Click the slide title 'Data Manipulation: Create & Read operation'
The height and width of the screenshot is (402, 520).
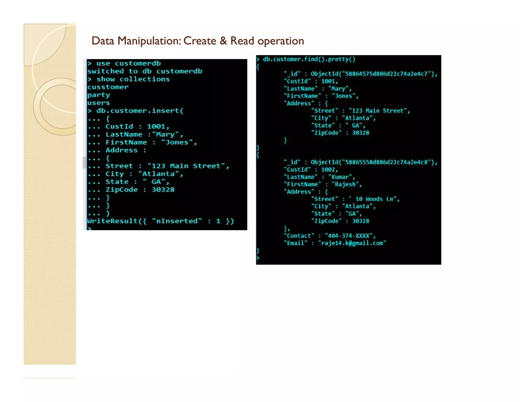pos(198,41)
